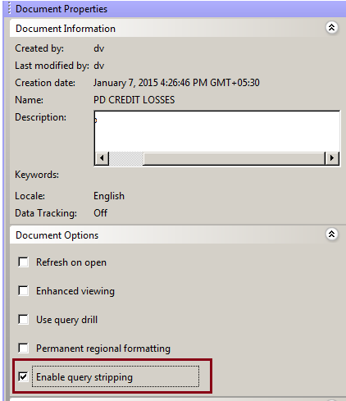Screen dimensions: 346x401
Task: Click the Document Properties title text
Action: tap(61, 9)
